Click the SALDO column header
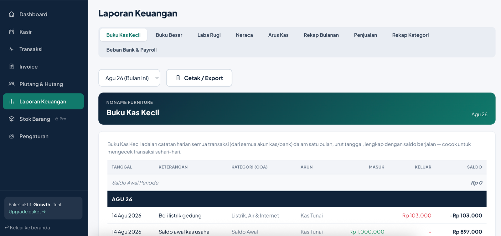501x236 pixels. tap(474, 167)
